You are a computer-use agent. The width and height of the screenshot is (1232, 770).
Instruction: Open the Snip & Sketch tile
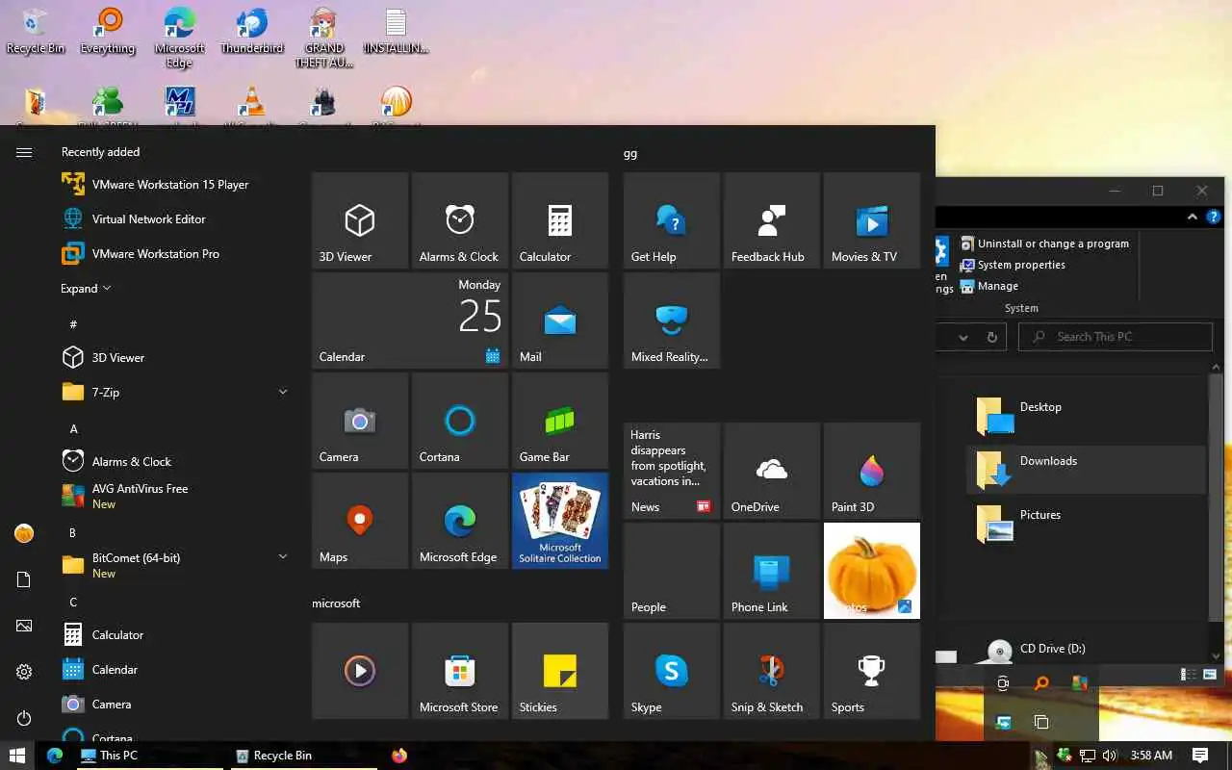[x=772, y=671]
